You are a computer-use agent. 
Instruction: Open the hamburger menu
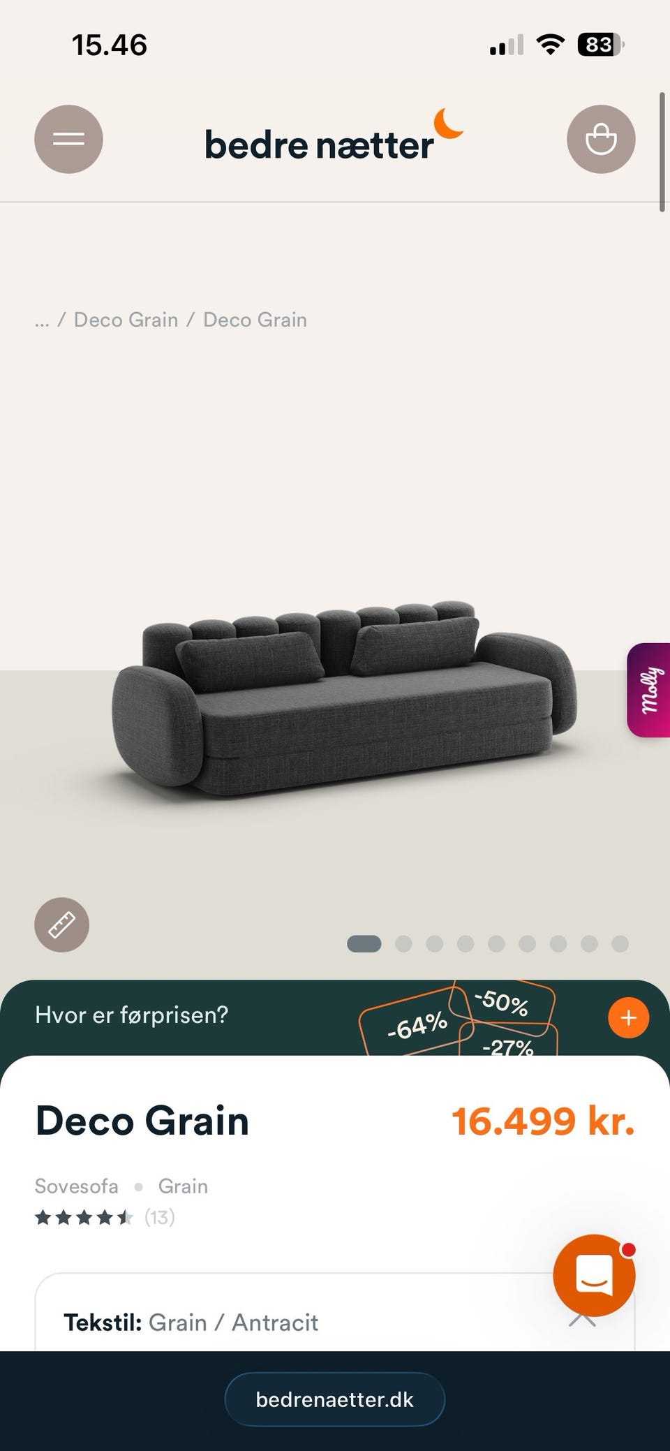coord(68,139)
